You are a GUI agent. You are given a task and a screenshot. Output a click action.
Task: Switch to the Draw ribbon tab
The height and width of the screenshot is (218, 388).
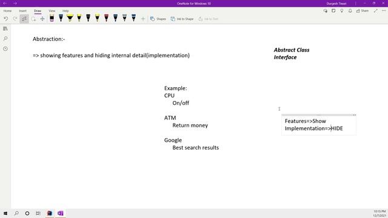[x=38, y=11]
